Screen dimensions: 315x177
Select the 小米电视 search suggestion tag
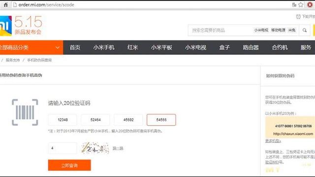(x=261, y=30)
